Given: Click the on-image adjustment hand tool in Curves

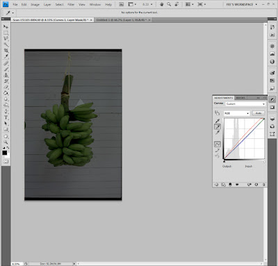Looking at the screenshot, I should click(217, 113).
